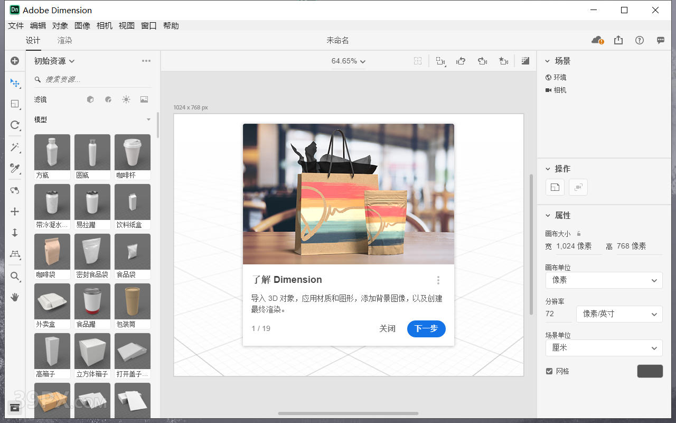Open the 对象 menu
This screenshot has height=423, width=676.
click(60, 25)
